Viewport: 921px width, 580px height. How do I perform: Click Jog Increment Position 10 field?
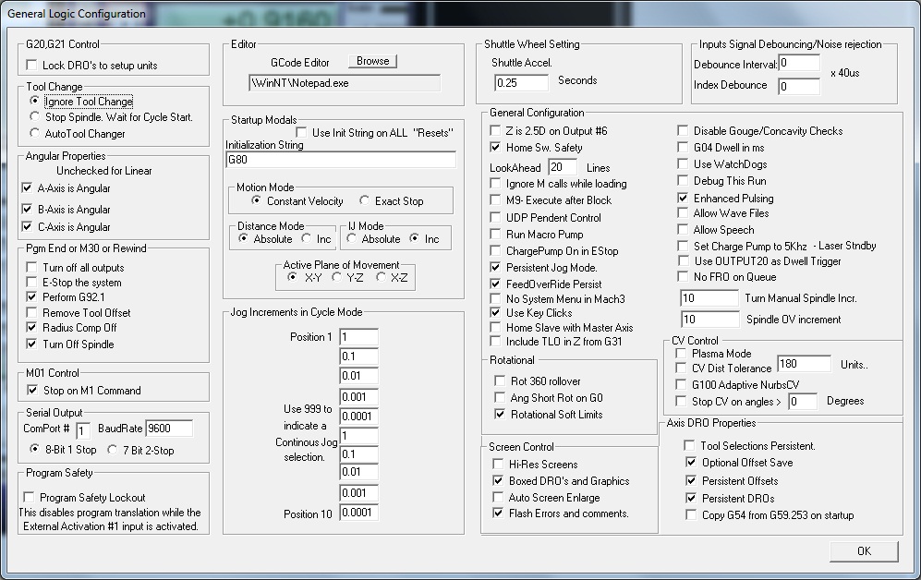(358, 513)
